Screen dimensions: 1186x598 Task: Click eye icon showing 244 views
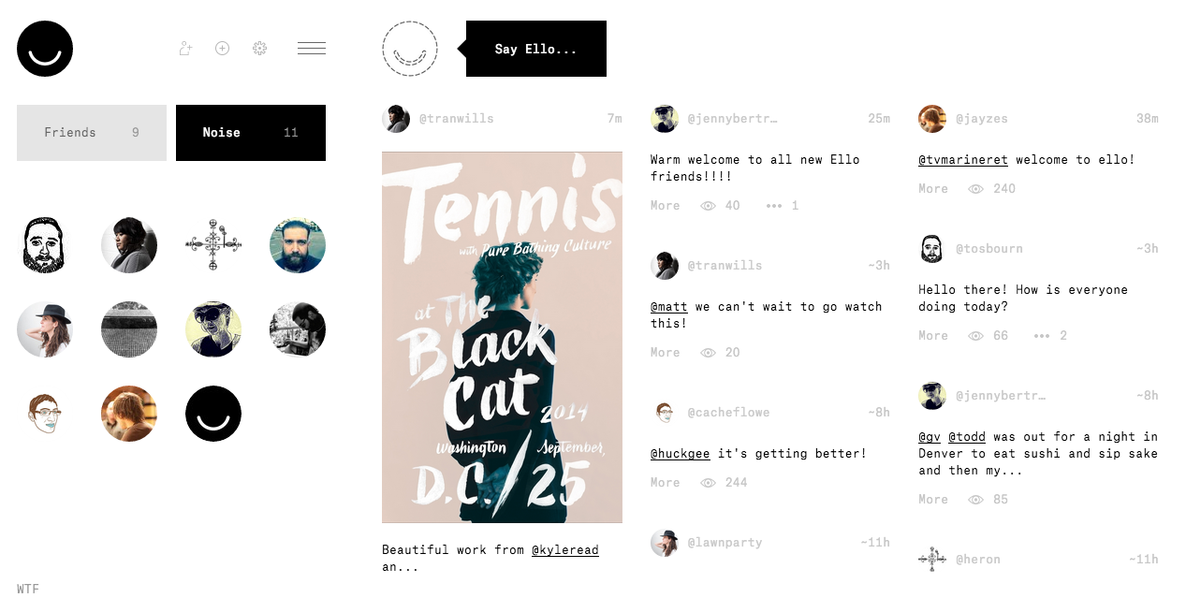709,483
